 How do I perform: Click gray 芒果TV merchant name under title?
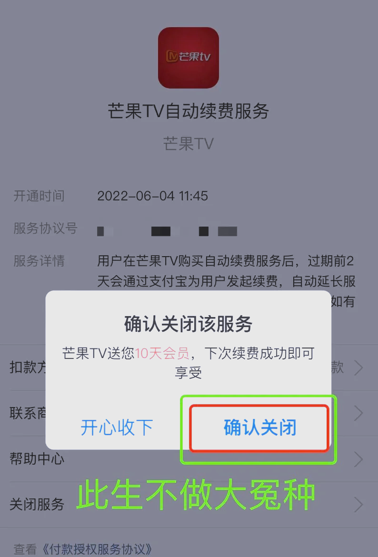[x=189, y=144]
